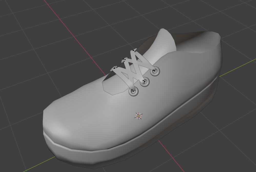Viewport: 256px width, 172px height.
Task: Select the eyelet ring nearest the toe
Action: (x=134, y=91)
